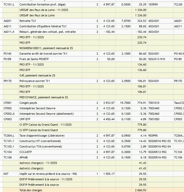
Task: Click the PREVOYANCE, paiement mensuel le 25 line
Action: [43, 97]
